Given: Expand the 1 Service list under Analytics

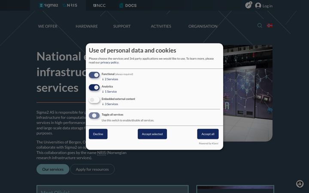Looking at the screenshot, I should tap(109, 92).
